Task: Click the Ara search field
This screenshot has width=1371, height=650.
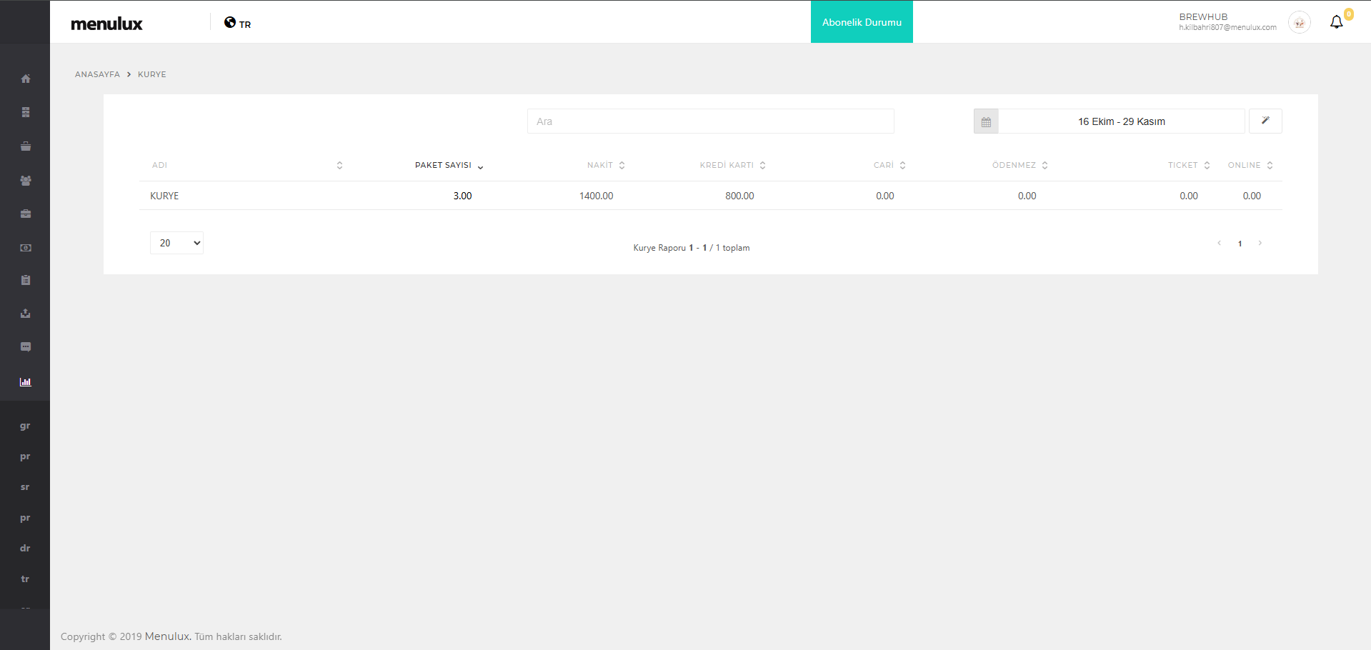Action: pos(710,121)
